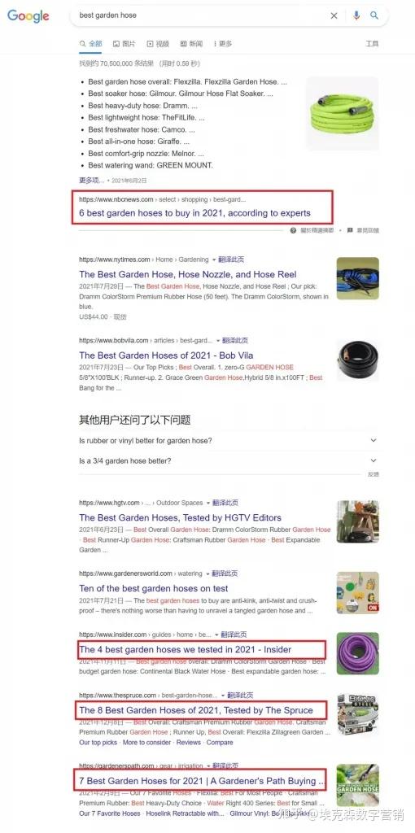The width and height of the screenshot is (415, 833).
Task: Open the purple hose thumbnail beside Insider result
Action: click(x=357, y=653)
